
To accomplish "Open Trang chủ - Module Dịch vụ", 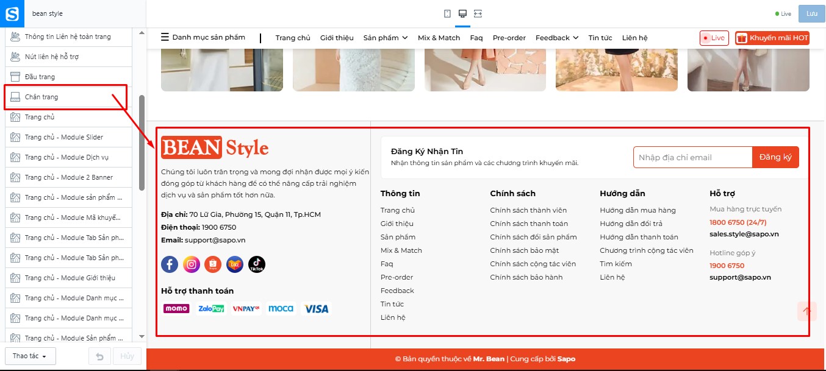I will 68,157.
